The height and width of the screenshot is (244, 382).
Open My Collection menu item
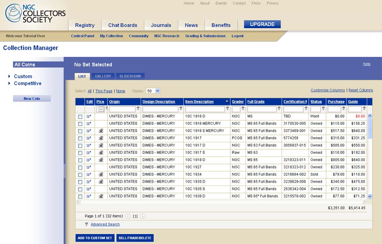(x=111, y=36)
